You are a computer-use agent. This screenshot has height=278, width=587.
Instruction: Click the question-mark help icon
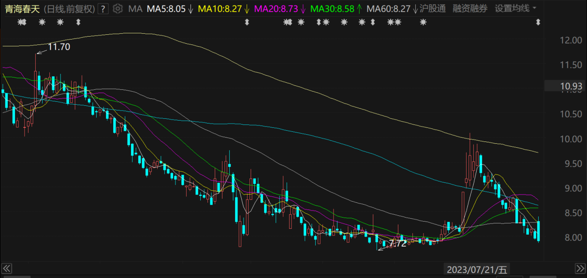click(x=103, y=9)
